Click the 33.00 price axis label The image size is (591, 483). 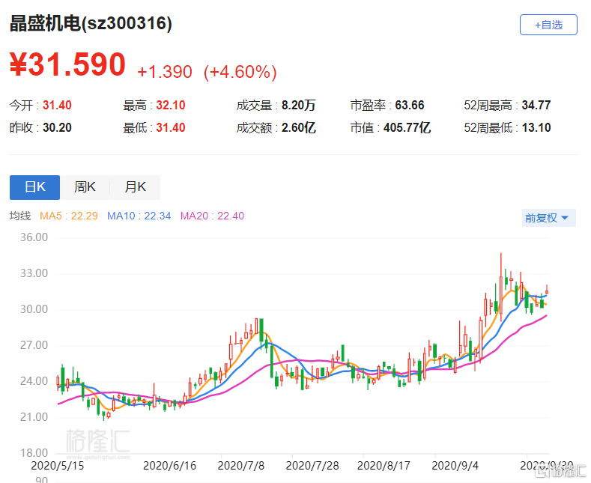click(34, 273)
